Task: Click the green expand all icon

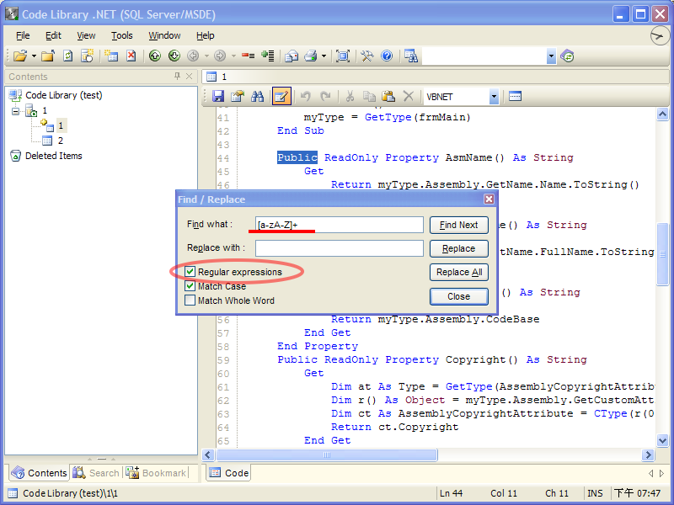Action: [268, 56]
